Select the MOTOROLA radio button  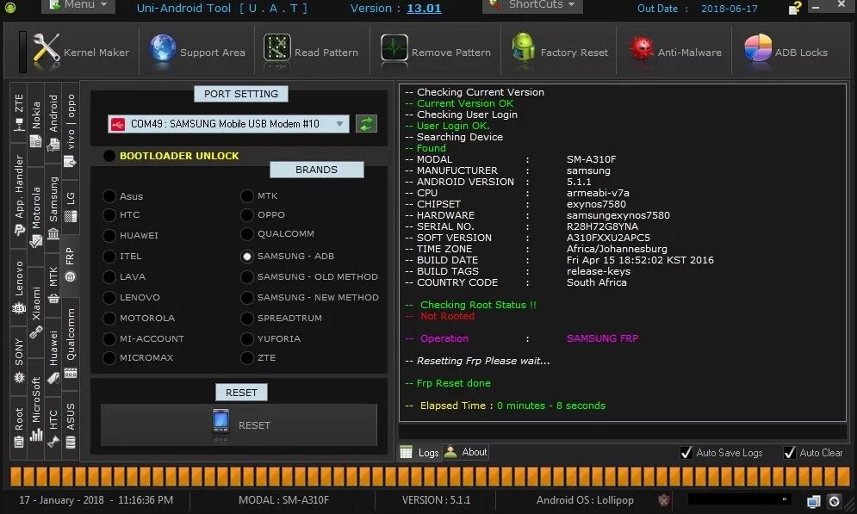109,318
